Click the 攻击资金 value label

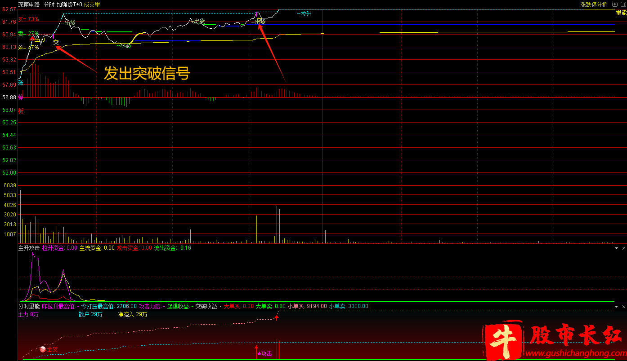[x=134, y=248]
